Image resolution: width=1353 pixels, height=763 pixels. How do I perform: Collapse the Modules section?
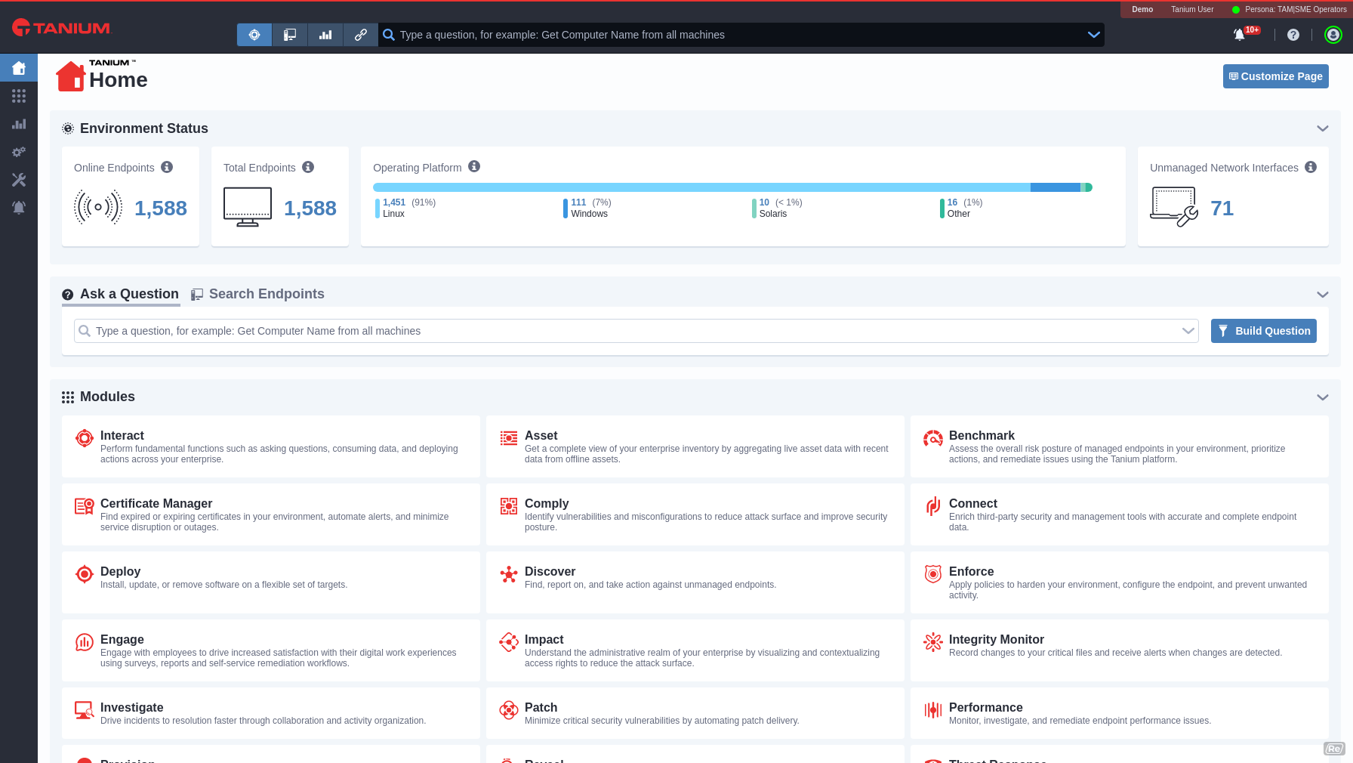point(1322,397)
